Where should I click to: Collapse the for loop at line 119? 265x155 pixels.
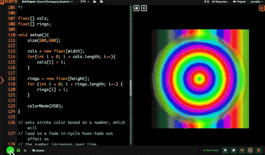(17, 84)
